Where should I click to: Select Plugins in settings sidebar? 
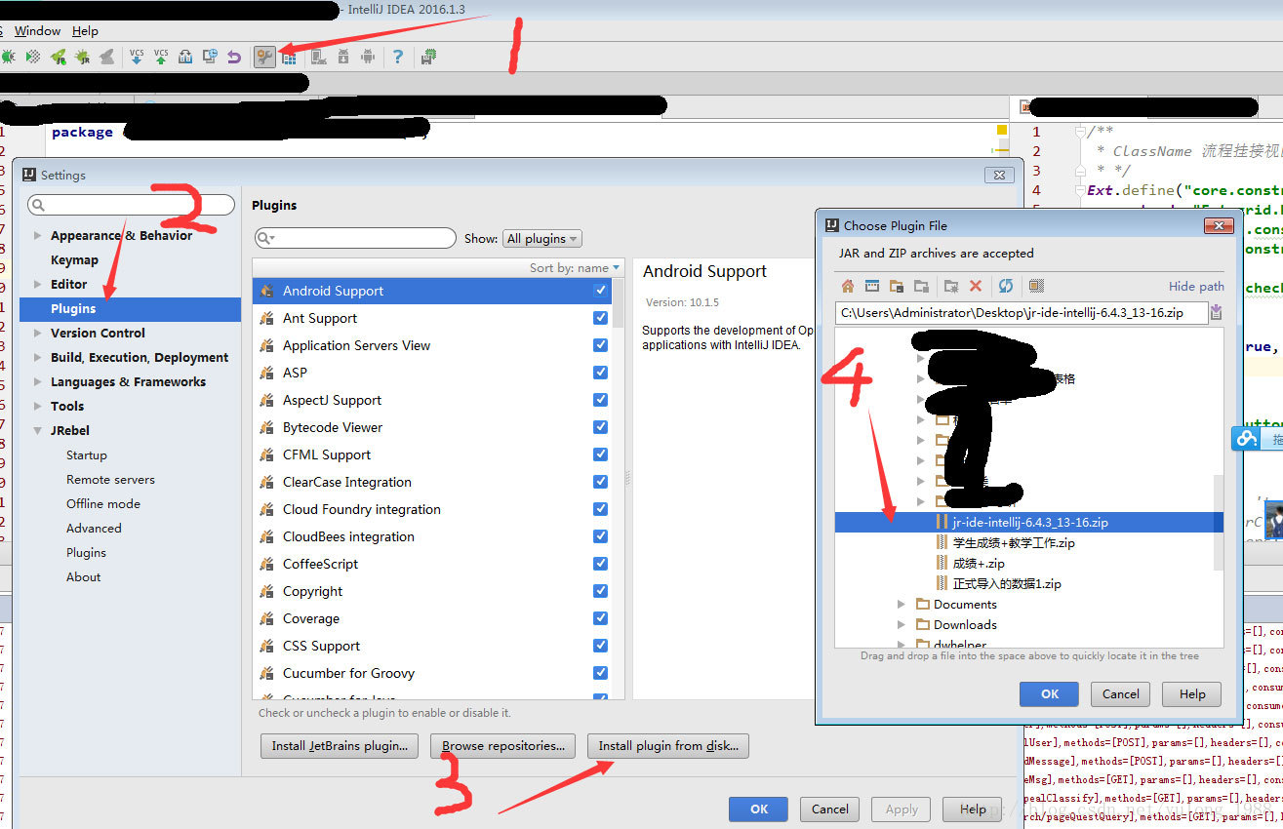point(130,308)
